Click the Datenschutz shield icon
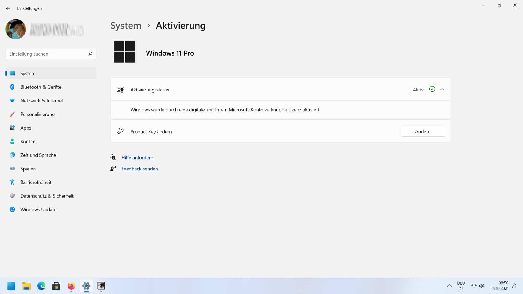Viewport: 523px width, 294px height. pyautogui.click(x=12, y=196)
